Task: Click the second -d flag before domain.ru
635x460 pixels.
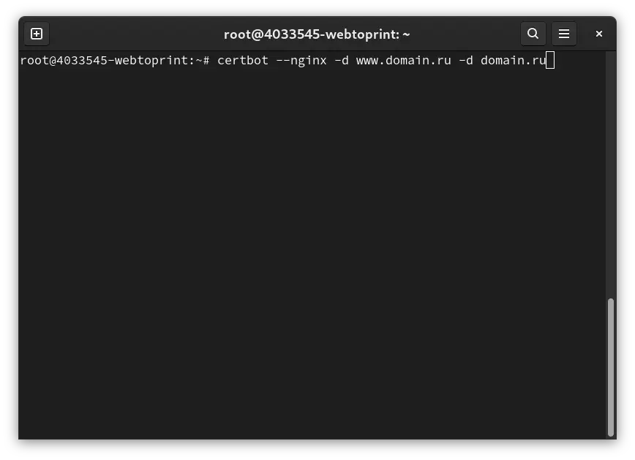Action: (466, 61)
